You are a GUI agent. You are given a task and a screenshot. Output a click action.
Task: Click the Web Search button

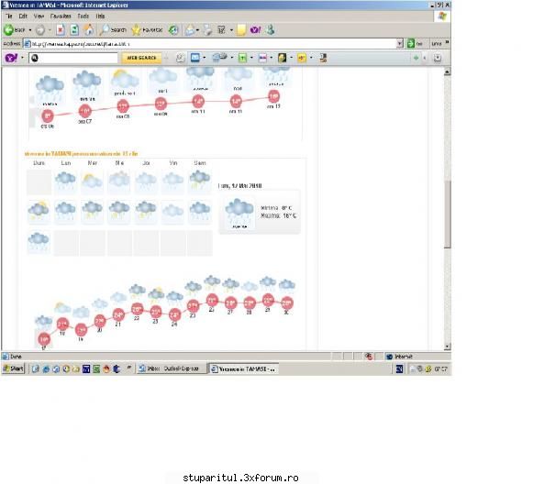click(x=141, y=58)
